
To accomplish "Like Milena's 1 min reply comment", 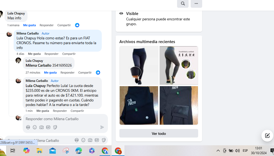I will [43, 111].
